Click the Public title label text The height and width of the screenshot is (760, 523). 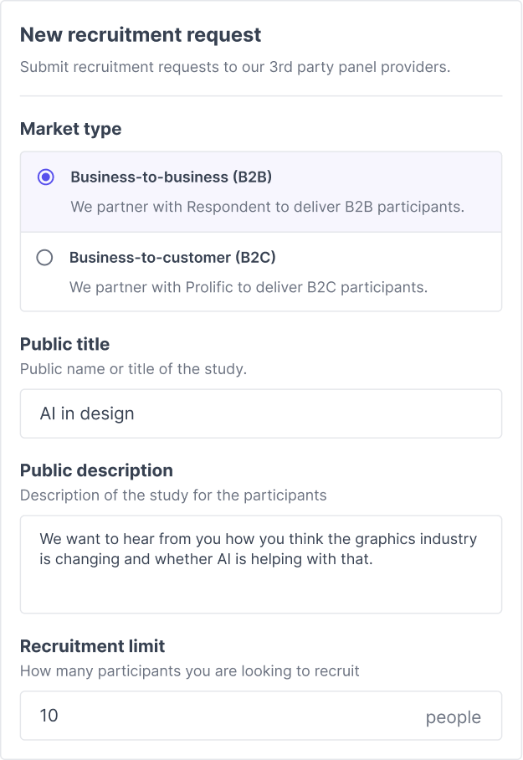[x=64, y=344]
